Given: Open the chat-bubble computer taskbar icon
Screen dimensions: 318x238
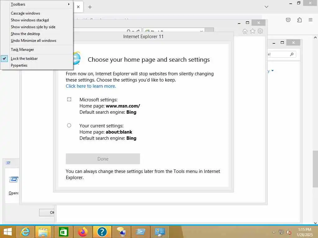Looking at the screenshot, I should tap(121, 232).
